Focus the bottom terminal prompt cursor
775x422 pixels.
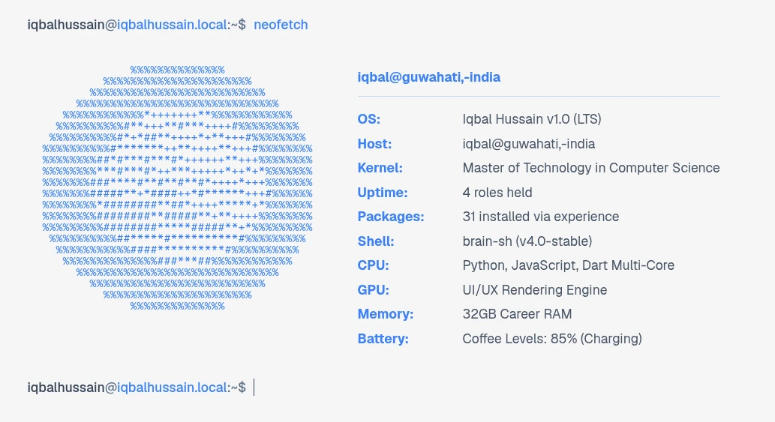click(x=254, y=388)
